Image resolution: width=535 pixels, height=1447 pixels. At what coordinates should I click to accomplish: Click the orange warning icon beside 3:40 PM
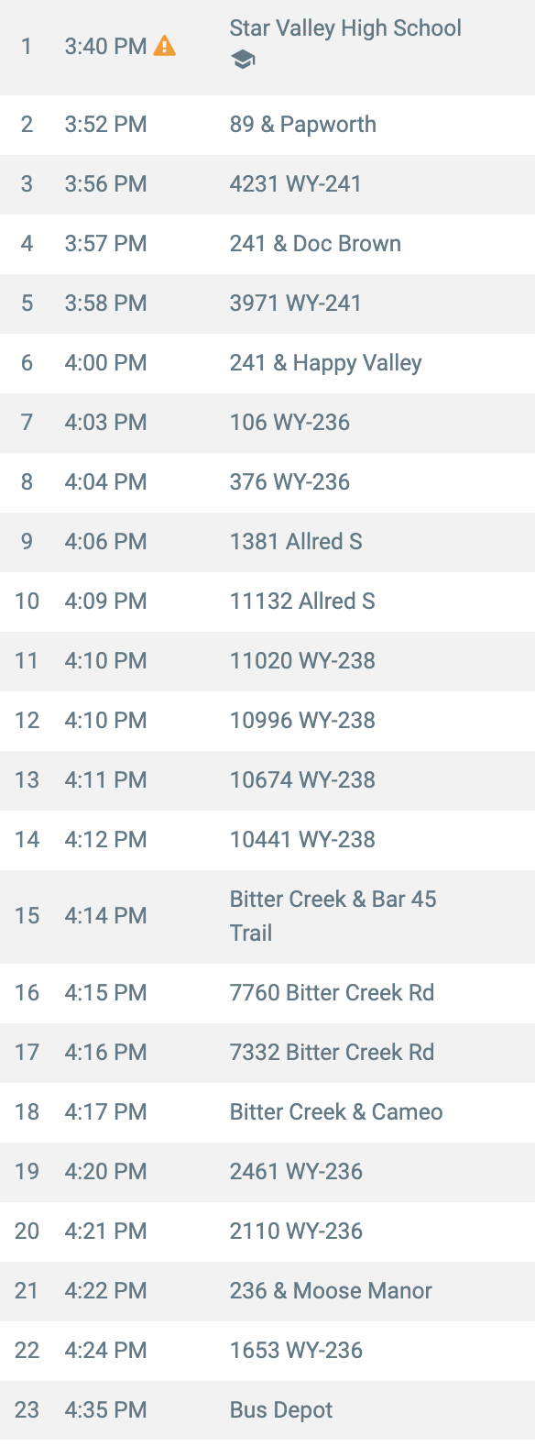pos(164,45)
